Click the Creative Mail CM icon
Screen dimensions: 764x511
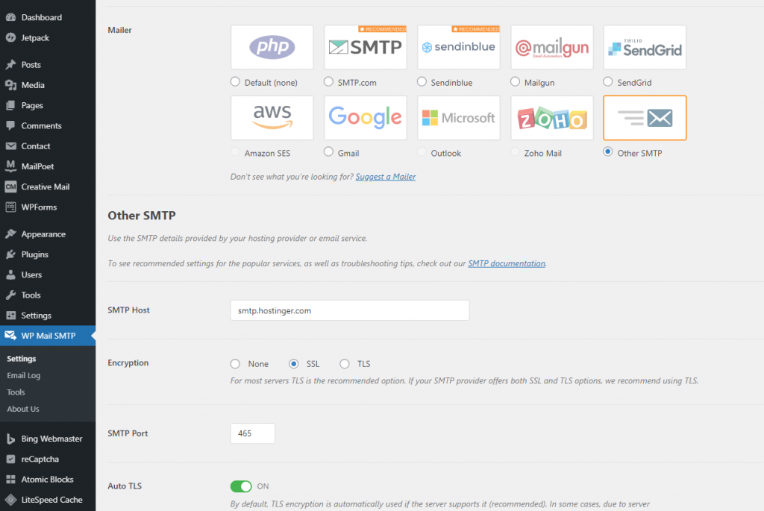(x=10, y=186)
